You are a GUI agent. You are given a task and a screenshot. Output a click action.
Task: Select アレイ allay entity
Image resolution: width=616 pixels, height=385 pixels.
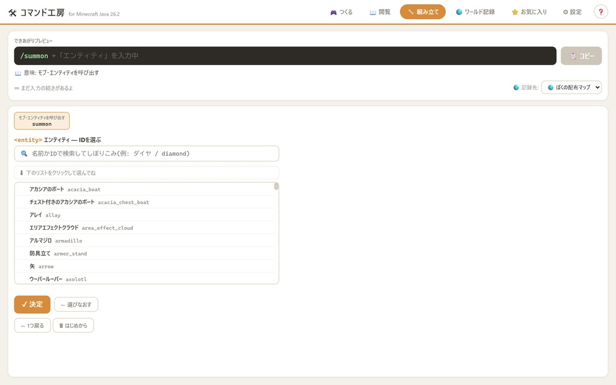coord(144,215)
